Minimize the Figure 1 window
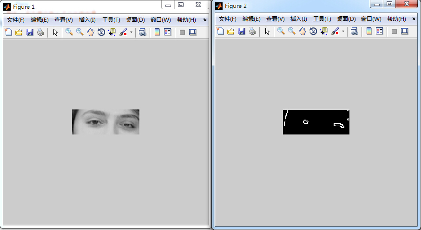421x230 pixels. point(168,5)
